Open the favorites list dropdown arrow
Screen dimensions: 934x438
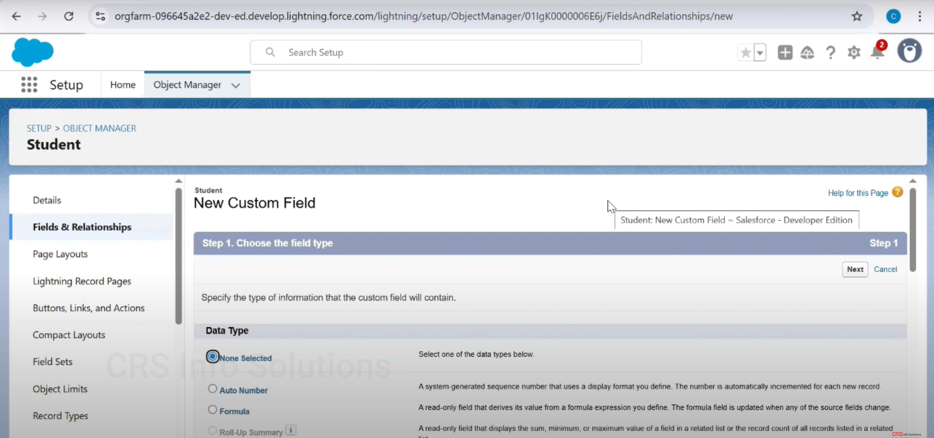(760, 52)
